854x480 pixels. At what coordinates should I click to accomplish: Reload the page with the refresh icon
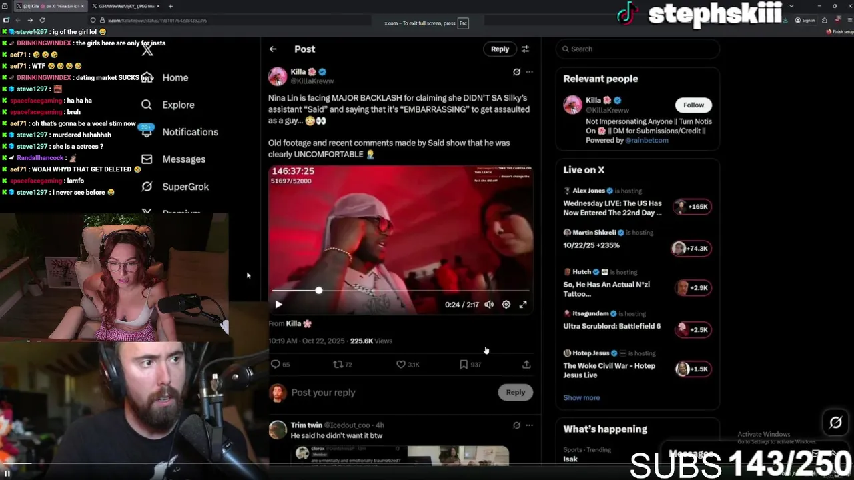tap(42, 21)
